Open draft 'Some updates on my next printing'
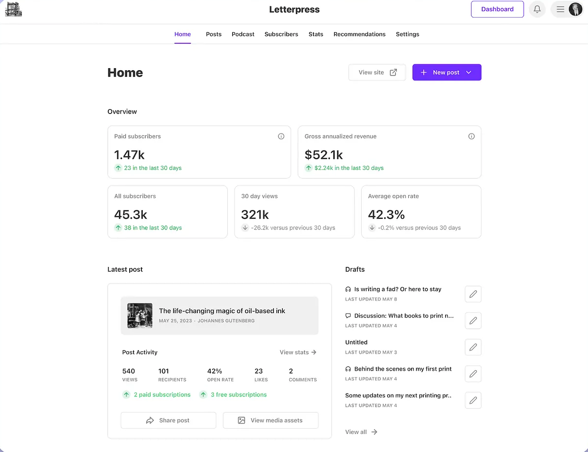588x452 pixels. click(x=398, y=395)
